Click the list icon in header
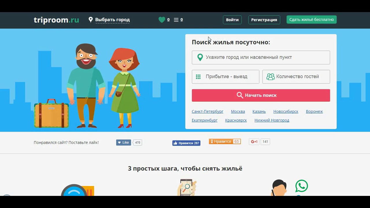This screenshot has height=208, width=370. (x=176, y=20)
